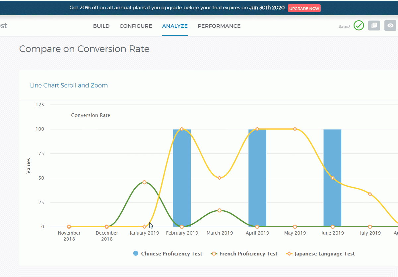Click the Line Chart Scroll and Zoom title
The width and height of the screenshot is (398, 277).
coord(69,85)
